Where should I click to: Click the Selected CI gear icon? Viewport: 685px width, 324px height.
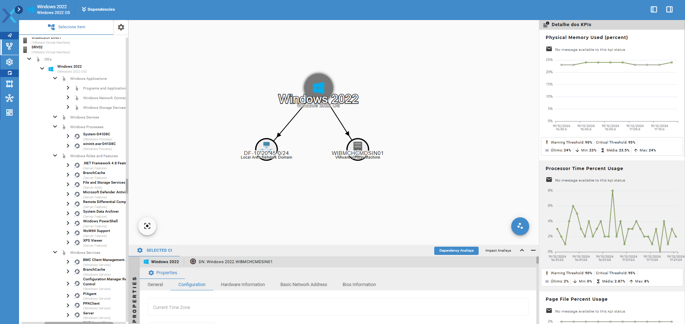(x=140, y=250)
